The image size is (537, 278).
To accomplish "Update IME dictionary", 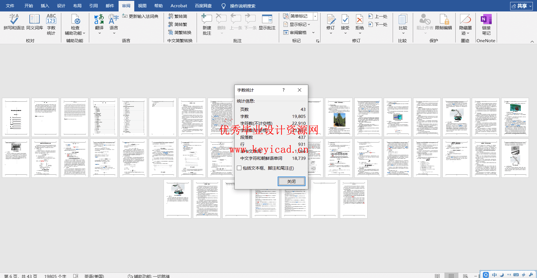I will tap(140, 16).
